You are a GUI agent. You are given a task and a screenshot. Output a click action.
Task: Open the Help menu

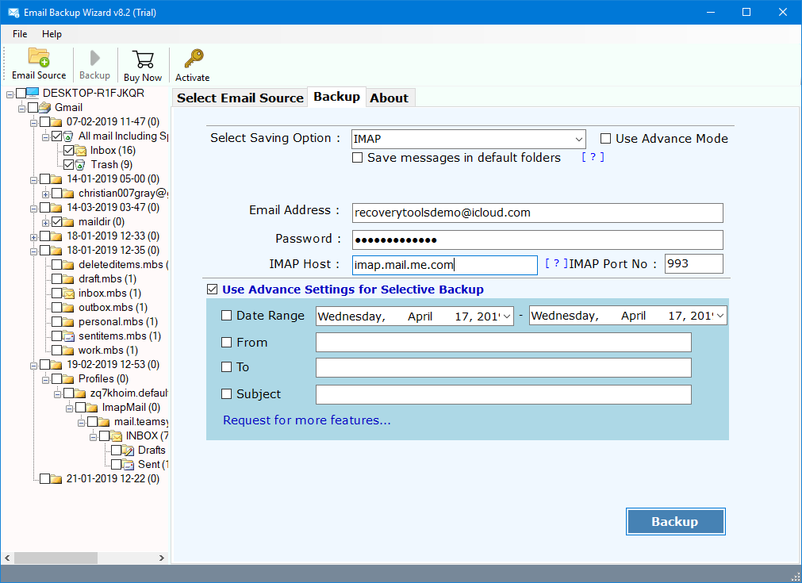(x=52, y=34)
